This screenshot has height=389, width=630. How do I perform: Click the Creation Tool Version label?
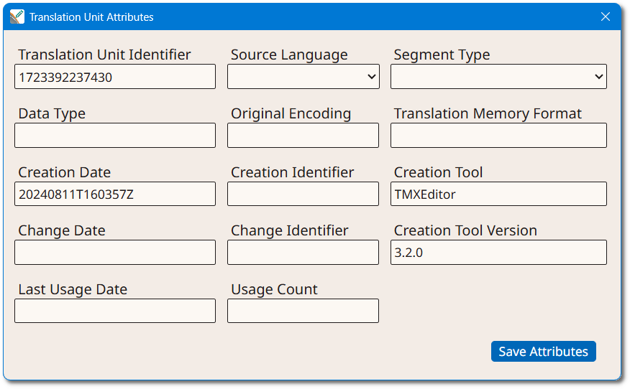[465, 230]
